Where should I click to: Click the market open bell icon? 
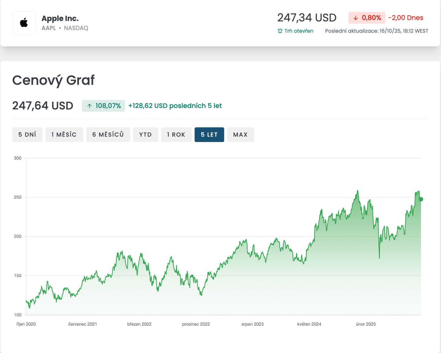(280, 31)
